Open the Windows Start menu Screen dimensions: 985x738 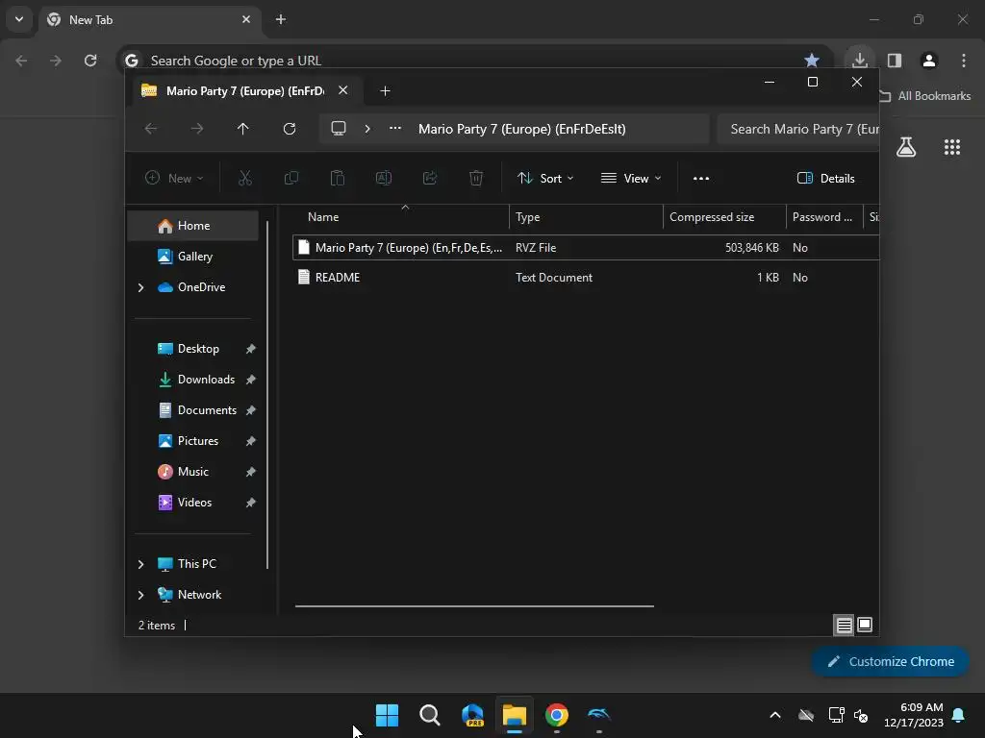point(387,715)
